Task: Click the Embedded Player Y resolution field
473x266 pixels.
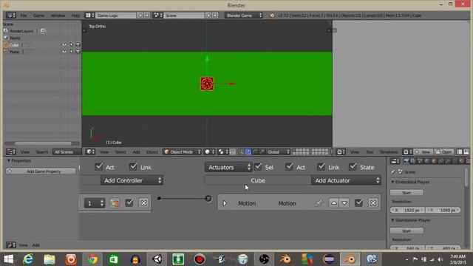Action: (x=443, y=210)
